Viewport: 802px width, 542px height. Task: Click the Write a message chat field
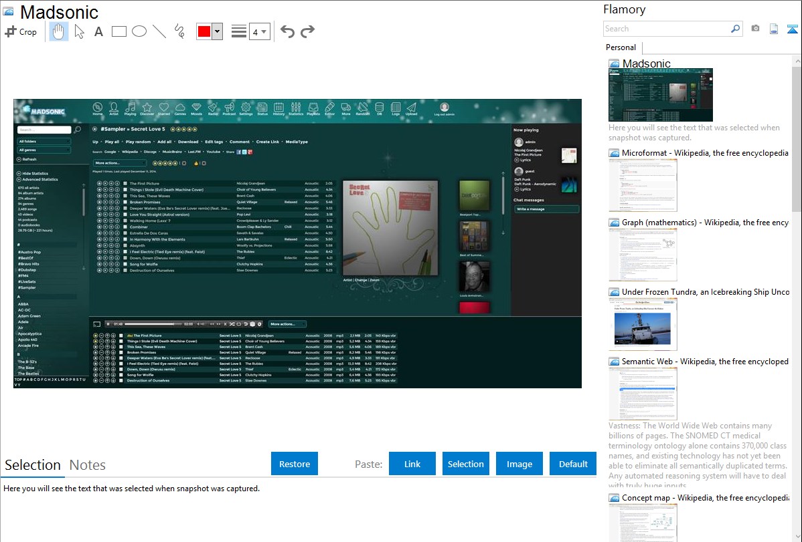click(546, 209)
